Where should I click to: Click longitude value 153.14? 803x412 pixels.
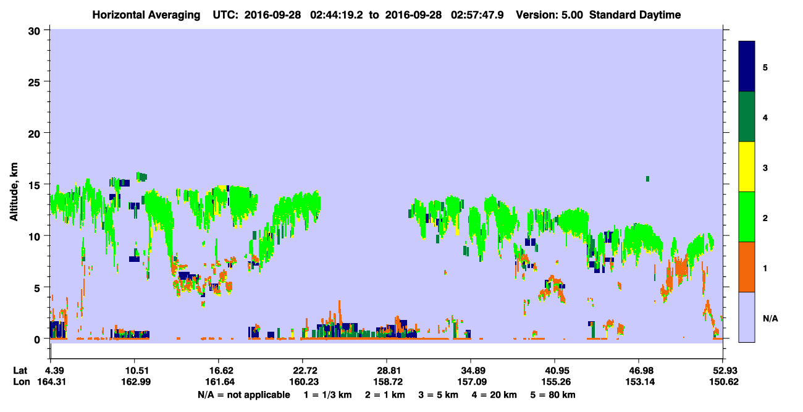[x=639, y=381]
